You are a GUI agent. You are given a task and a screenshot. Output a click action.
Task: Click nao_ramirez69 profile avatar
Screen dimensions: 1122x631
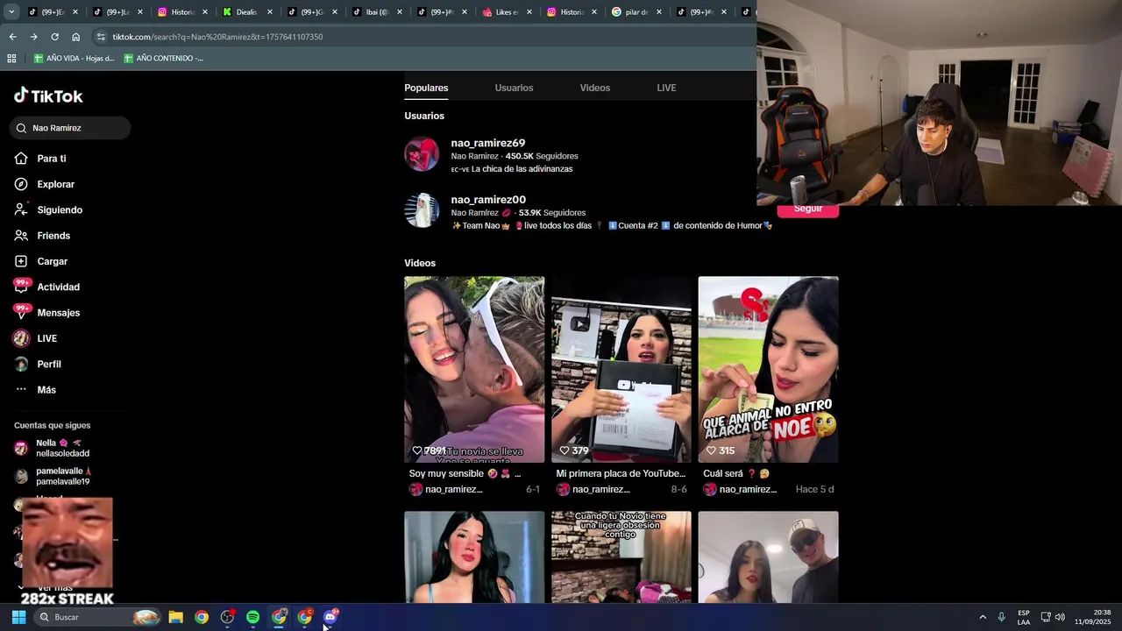click(x=422, y=154)
